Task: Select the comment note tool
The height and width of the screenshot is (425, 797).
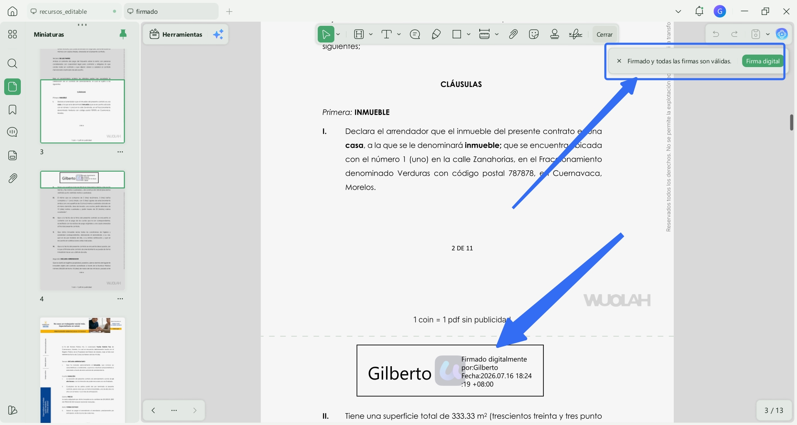Action: (x=415, y=34)
